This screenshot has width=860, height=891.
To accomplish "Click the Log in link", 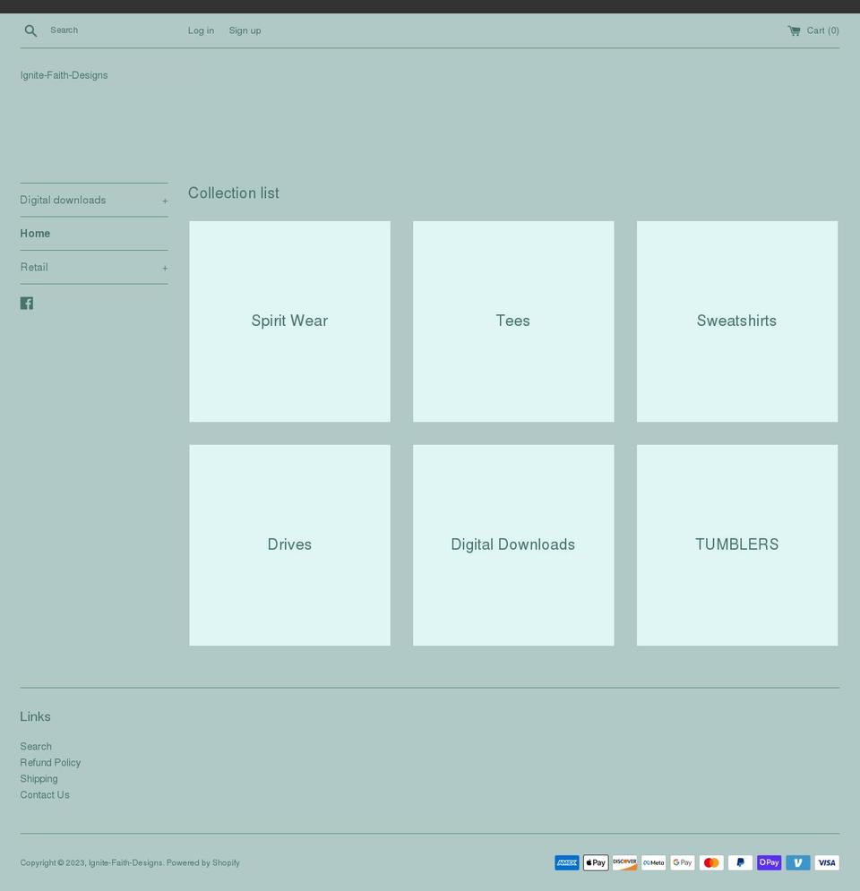I will coord(201,30).
